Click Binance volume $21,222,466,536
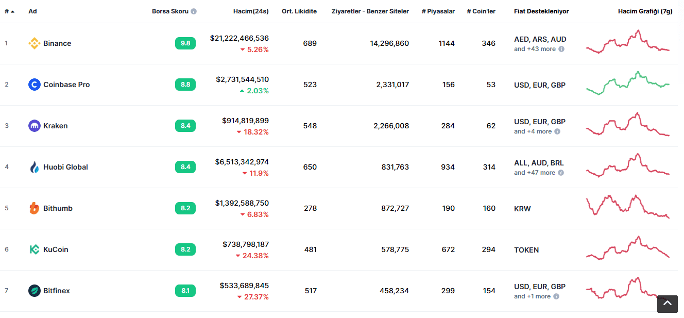Image resolution: width=684 pixels, height=318 pixels. [x=240, y=38]
